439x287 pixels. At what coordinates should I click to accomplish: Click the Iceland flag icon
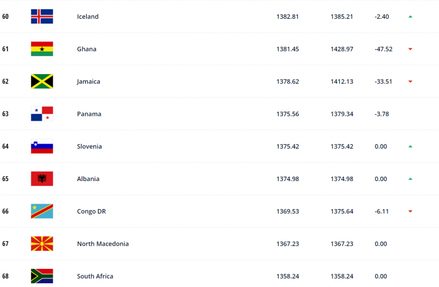pyautogui.click(x=42, y=16)
